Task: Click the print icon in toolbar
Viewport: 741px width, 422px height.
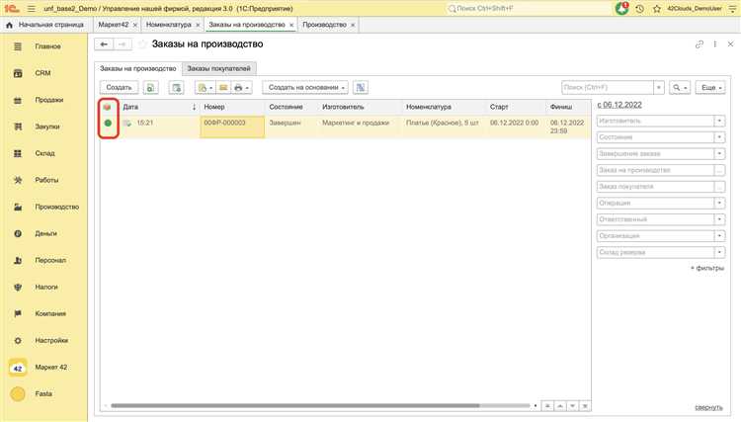Action: [241, 87]
